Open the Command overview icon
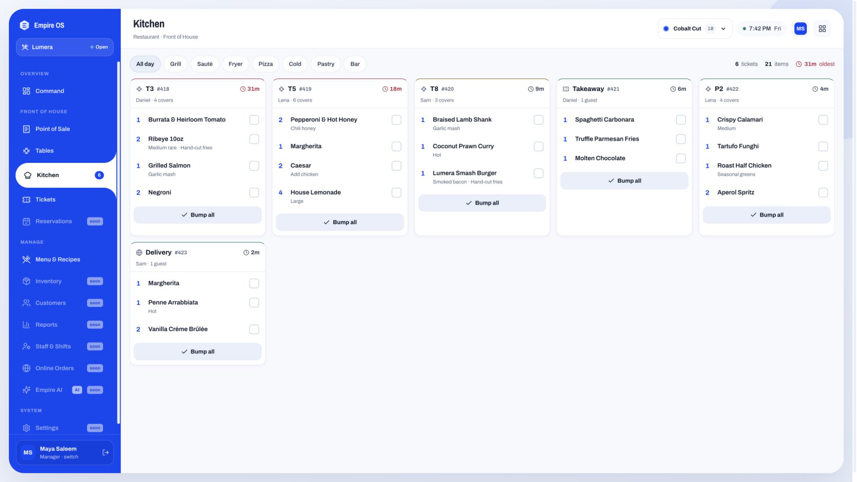857x482 pixels. [26, 91]
